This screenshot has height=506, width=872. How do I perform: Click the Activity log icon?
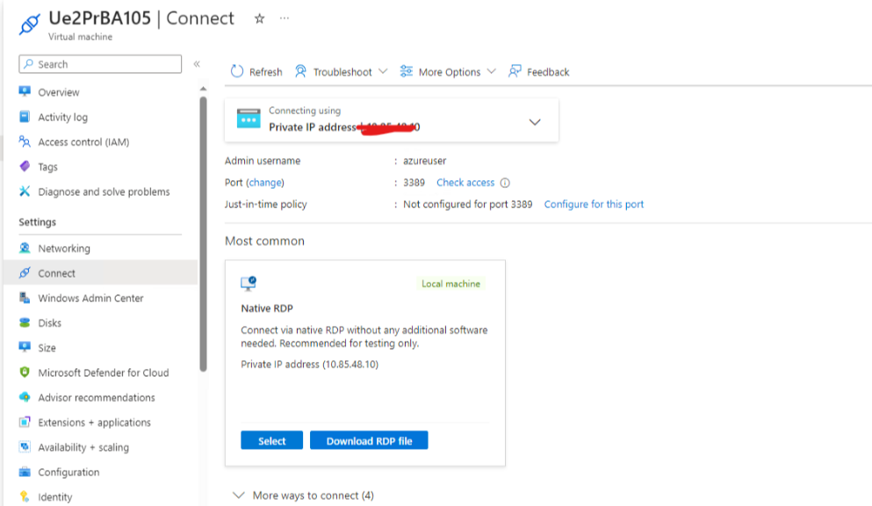[x=25, y=117]
